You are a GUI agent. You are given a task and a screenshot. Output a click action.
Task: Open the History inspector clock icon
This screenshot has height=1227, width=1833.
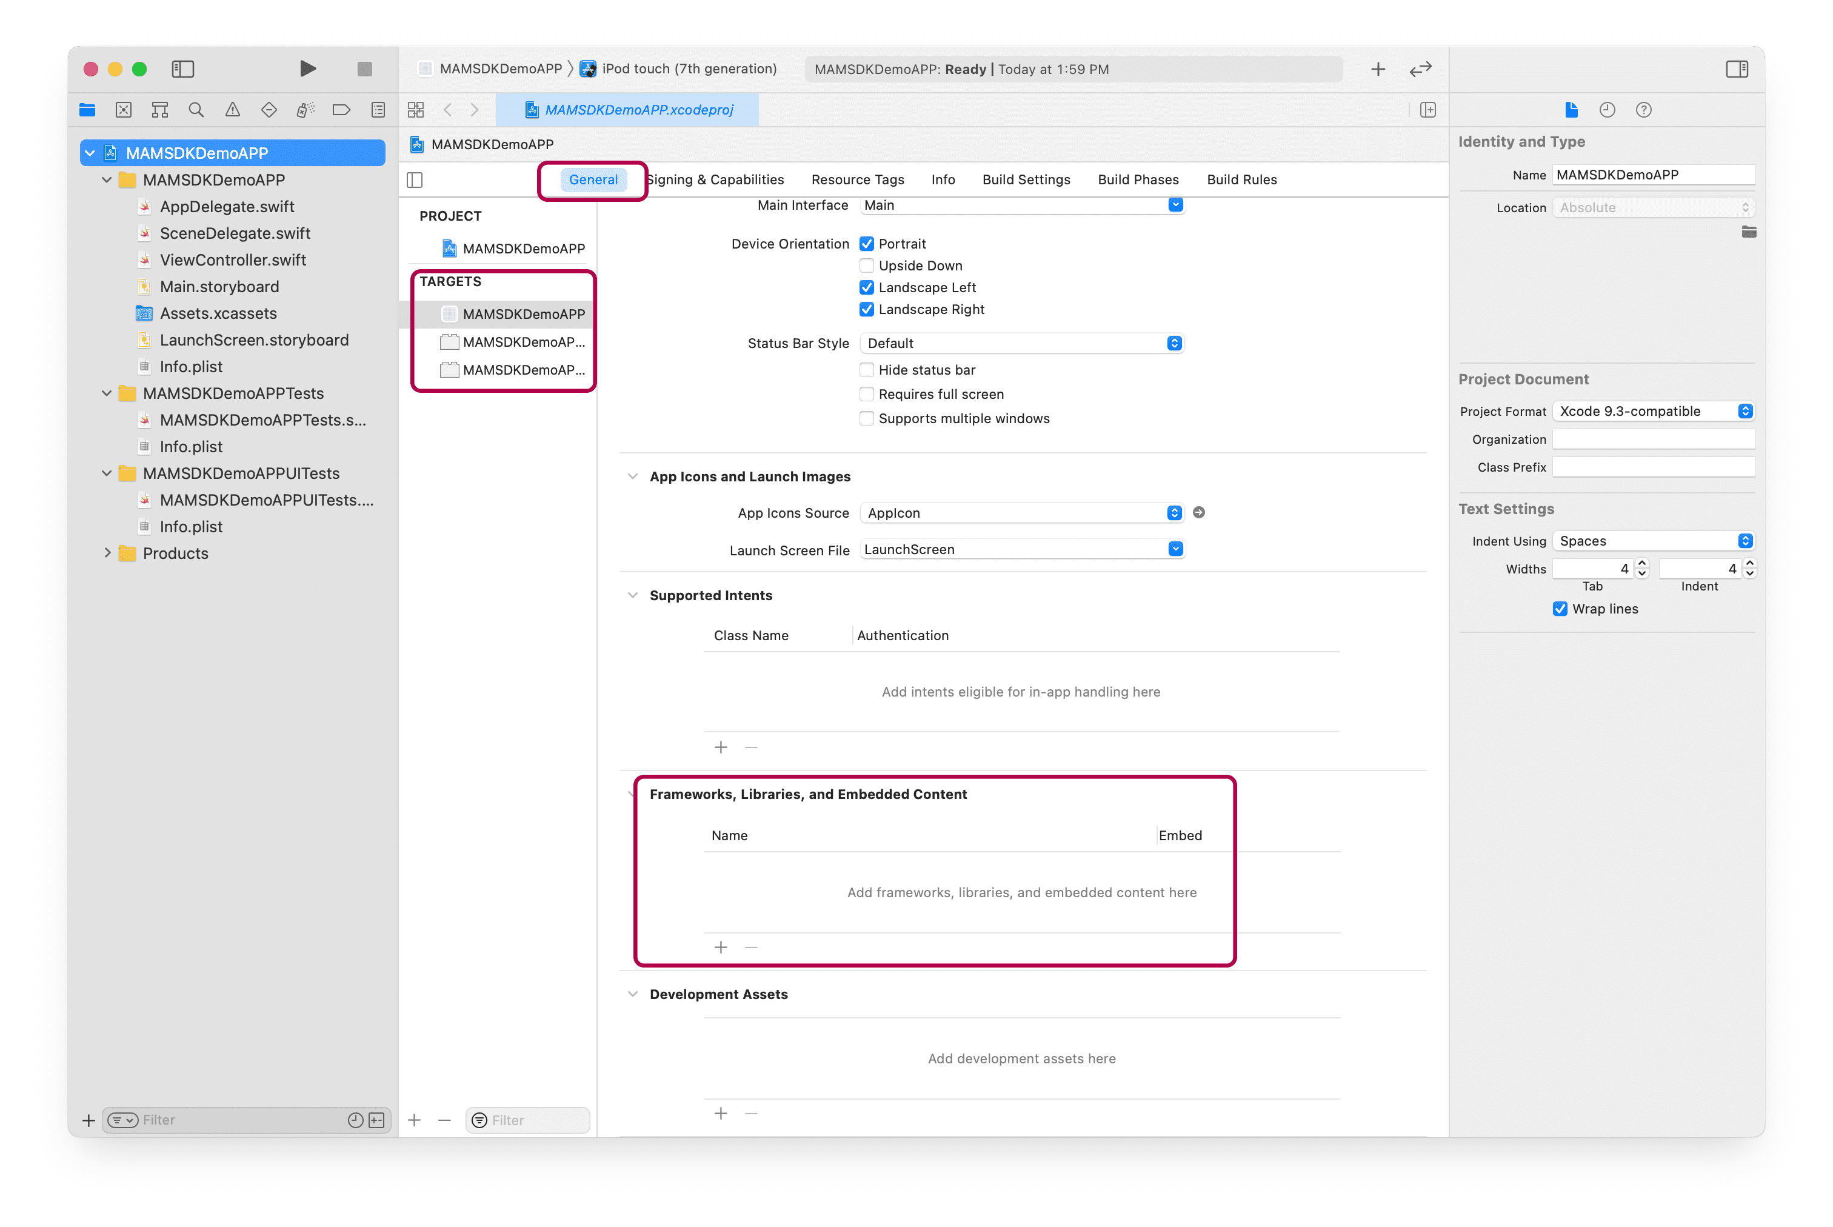pos(1607,110)
